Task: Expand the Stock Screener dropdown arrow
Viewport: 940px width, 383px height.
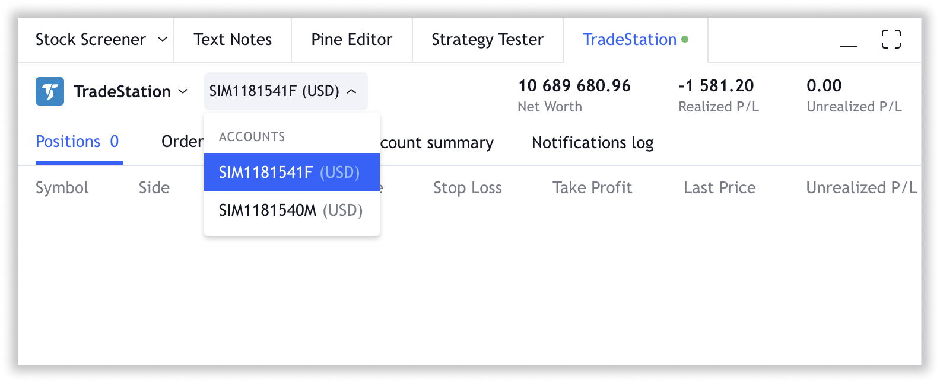Action: coord(162,40)
